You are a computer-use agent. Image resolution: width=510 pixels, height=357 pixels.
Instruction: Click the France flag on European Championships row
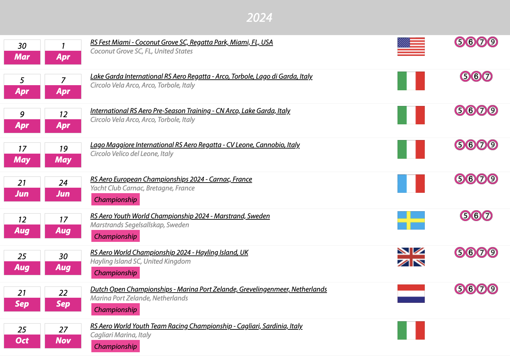click(411, 184)
